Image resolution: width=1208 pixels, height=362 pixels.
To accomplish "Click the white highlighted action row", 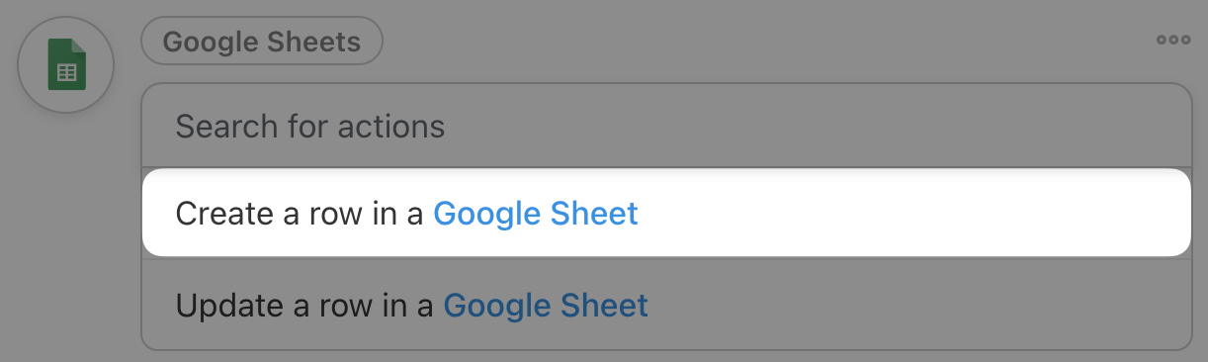I will tap(666, 213).
